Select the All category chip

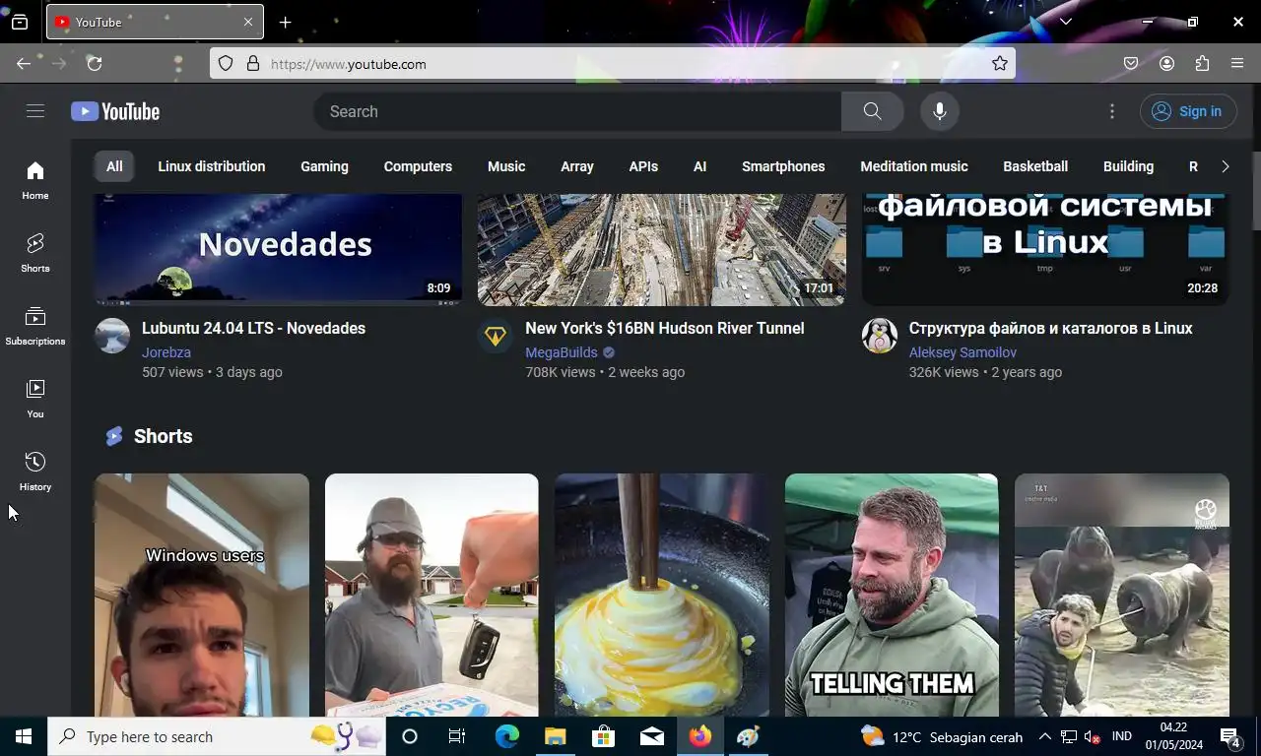pos(114,166)
